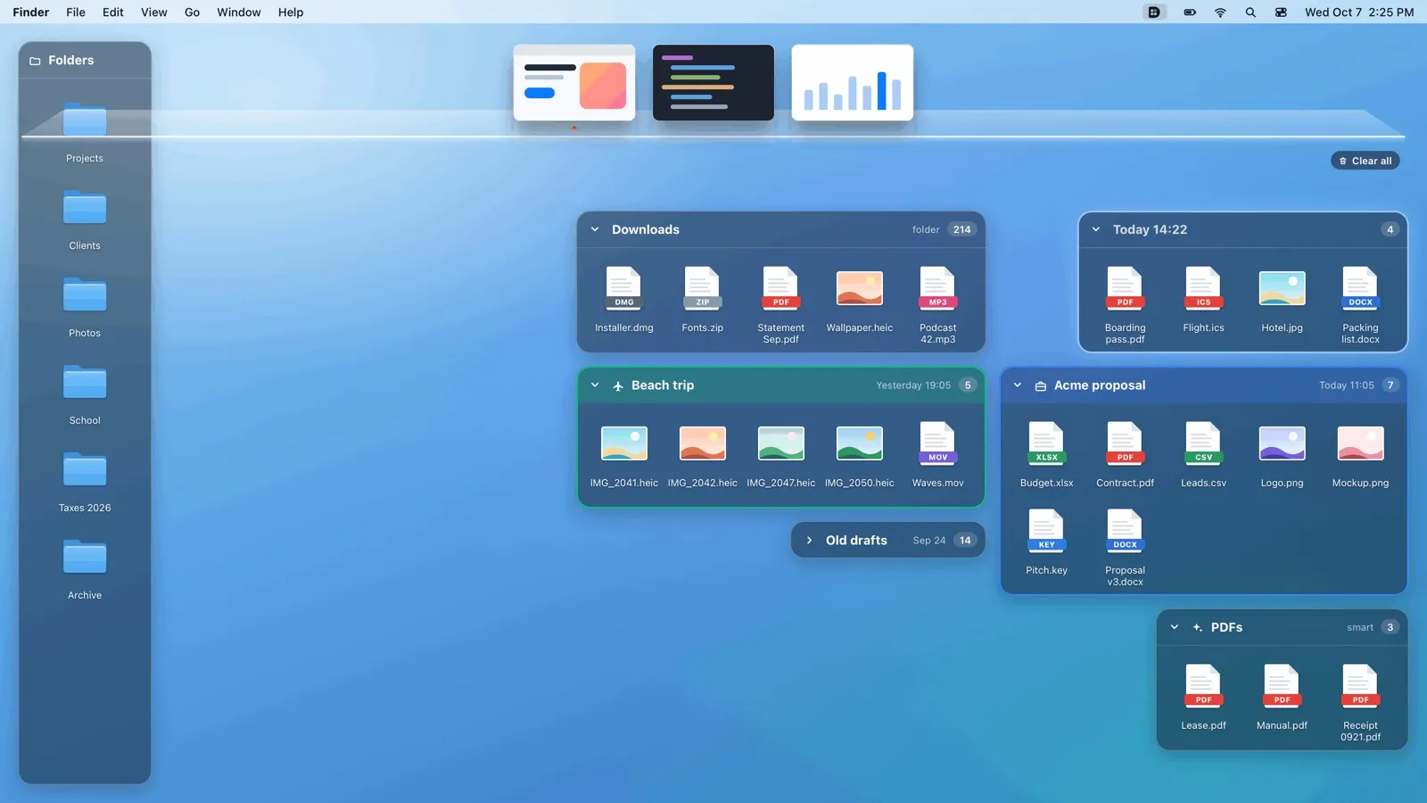Open the Taxes 2026 folder
The image size is (1427, 803).
85,483
